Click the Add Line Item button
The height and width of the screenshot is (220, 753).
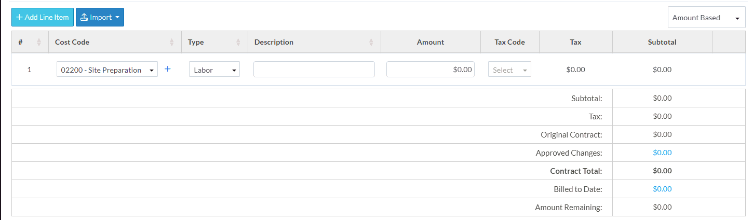point(43,17)
